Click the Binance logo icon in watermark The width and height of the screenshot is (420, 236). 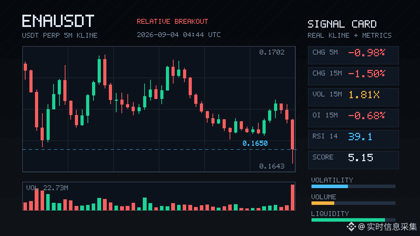[351, 227]
